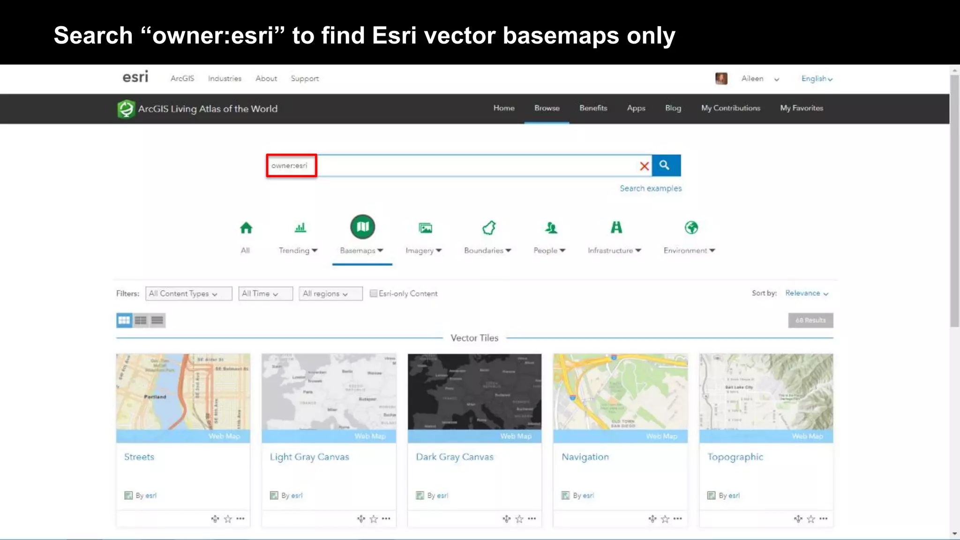This screenshot has height=540, width=960.
Task: Expand Aileen account menu
Action: (777, 79)
